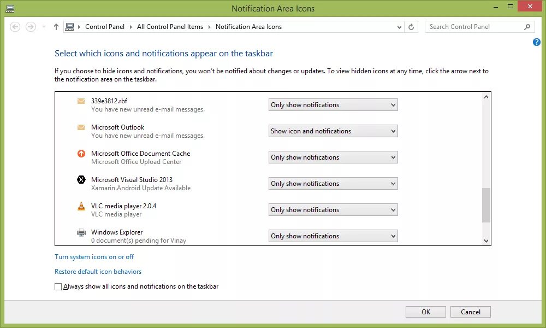Click the 339e3812.rbf envelope icon

(x=81, y=101)
